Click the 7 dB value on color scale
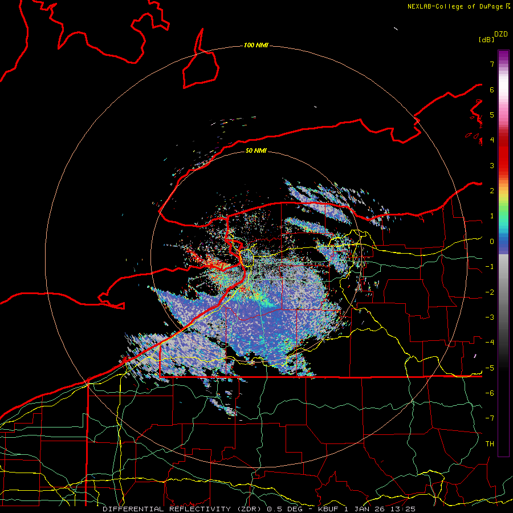 click(492, 64)
